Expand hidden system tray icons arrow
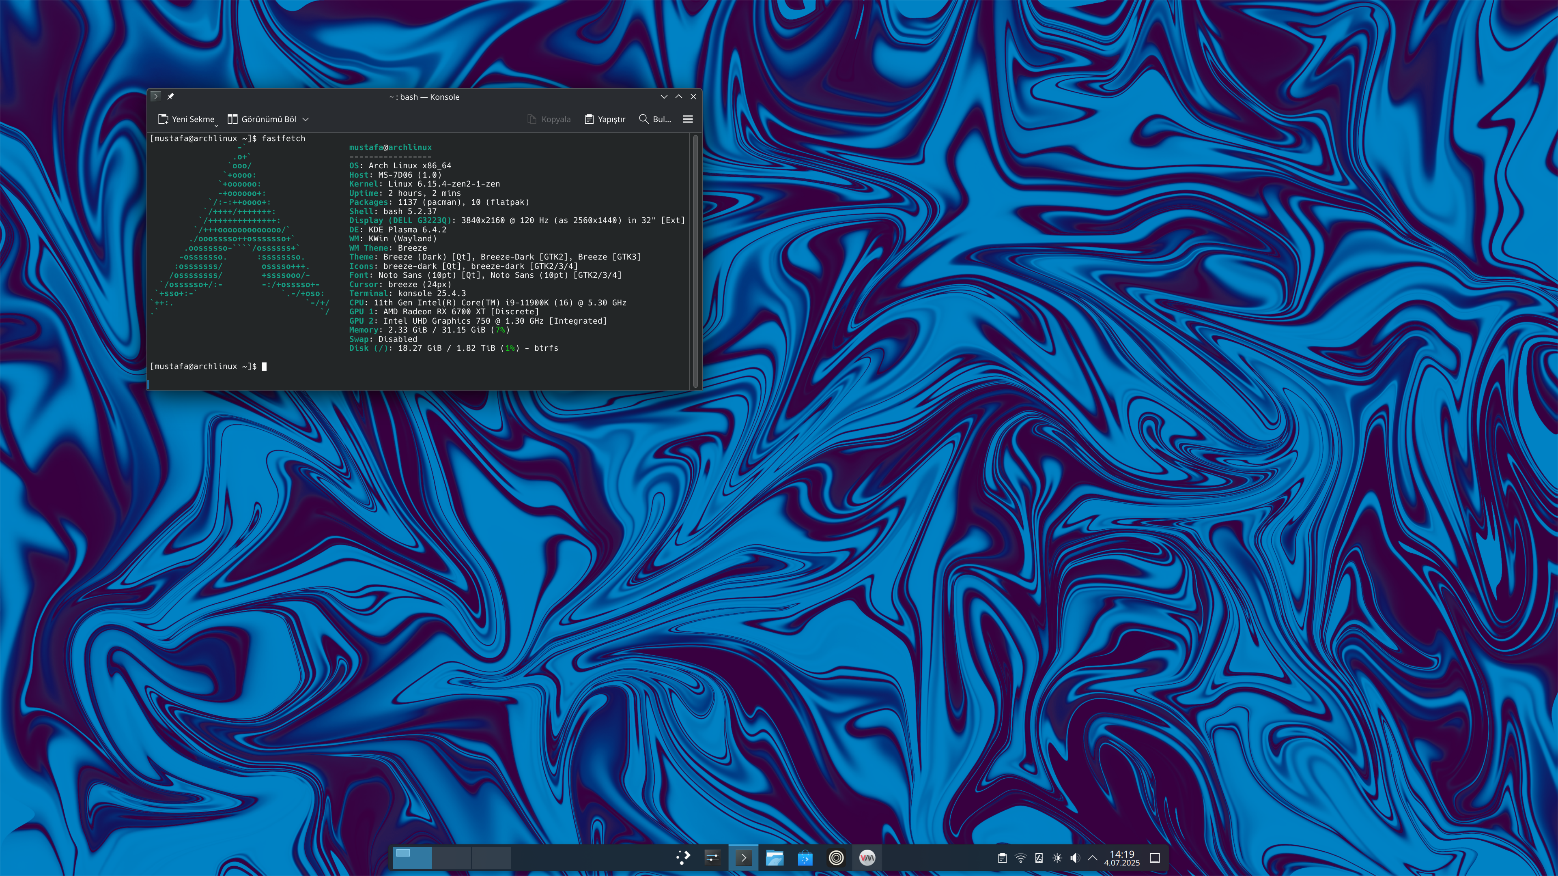 tap(1092, 858)
